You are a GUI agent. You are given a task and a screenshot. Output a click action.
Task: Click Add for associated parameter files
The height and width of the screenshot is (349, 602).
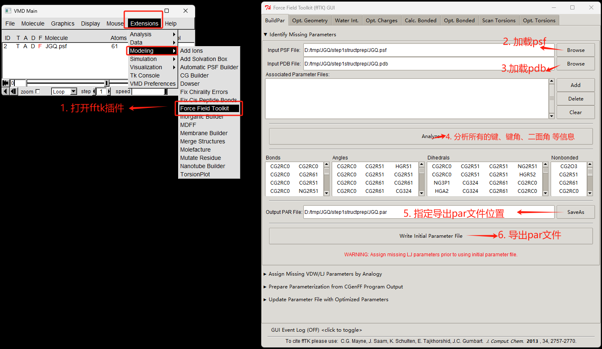[576, 85]
